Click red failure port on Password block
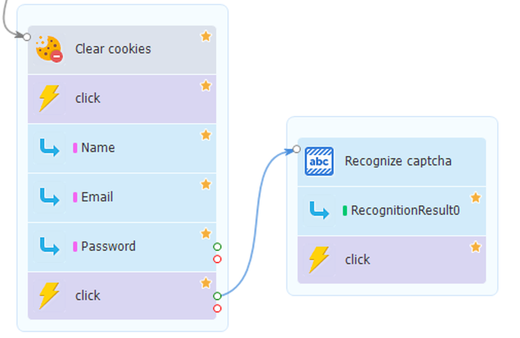The width and height of the screenshot is (520, 338). 217,259
